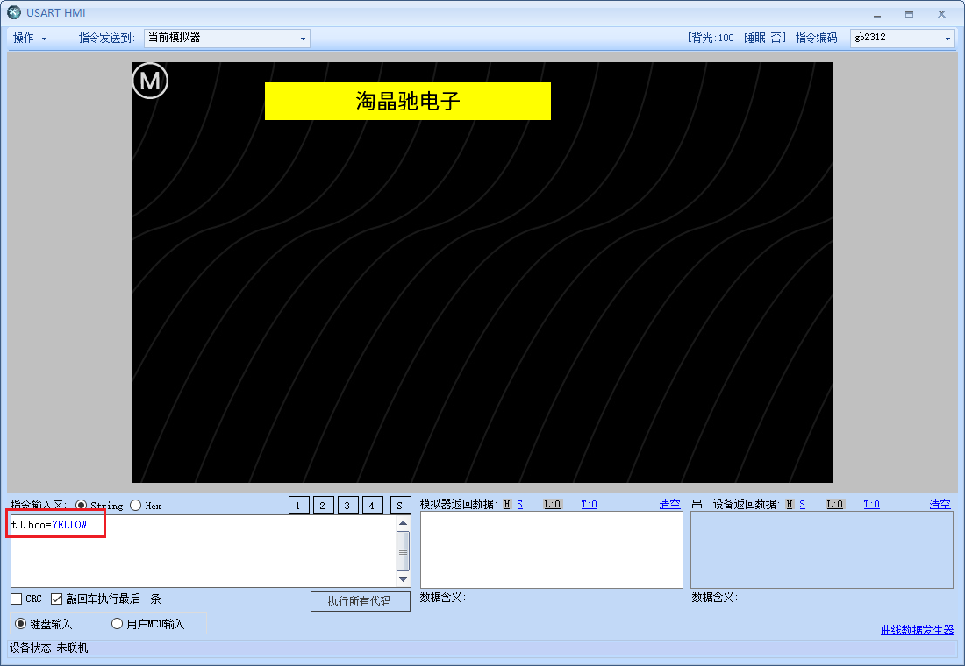Click quick command button 4
The width and height of the screenshot is (965, 666).
372,505
